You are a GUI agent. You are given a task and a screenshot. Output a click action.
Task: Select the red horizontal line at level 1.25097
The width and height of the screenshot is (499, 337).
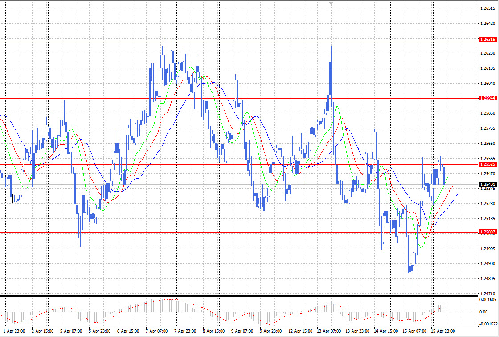[239, 233]
